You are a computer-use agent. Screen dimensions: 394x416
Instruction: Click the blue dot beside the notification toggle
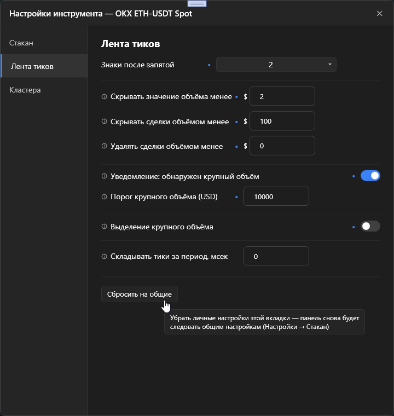(x=354, y=176)
